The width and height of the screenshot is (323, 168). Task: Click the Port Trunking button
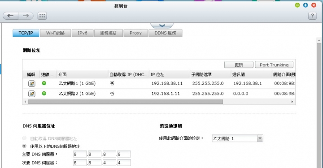coord(274,65)
